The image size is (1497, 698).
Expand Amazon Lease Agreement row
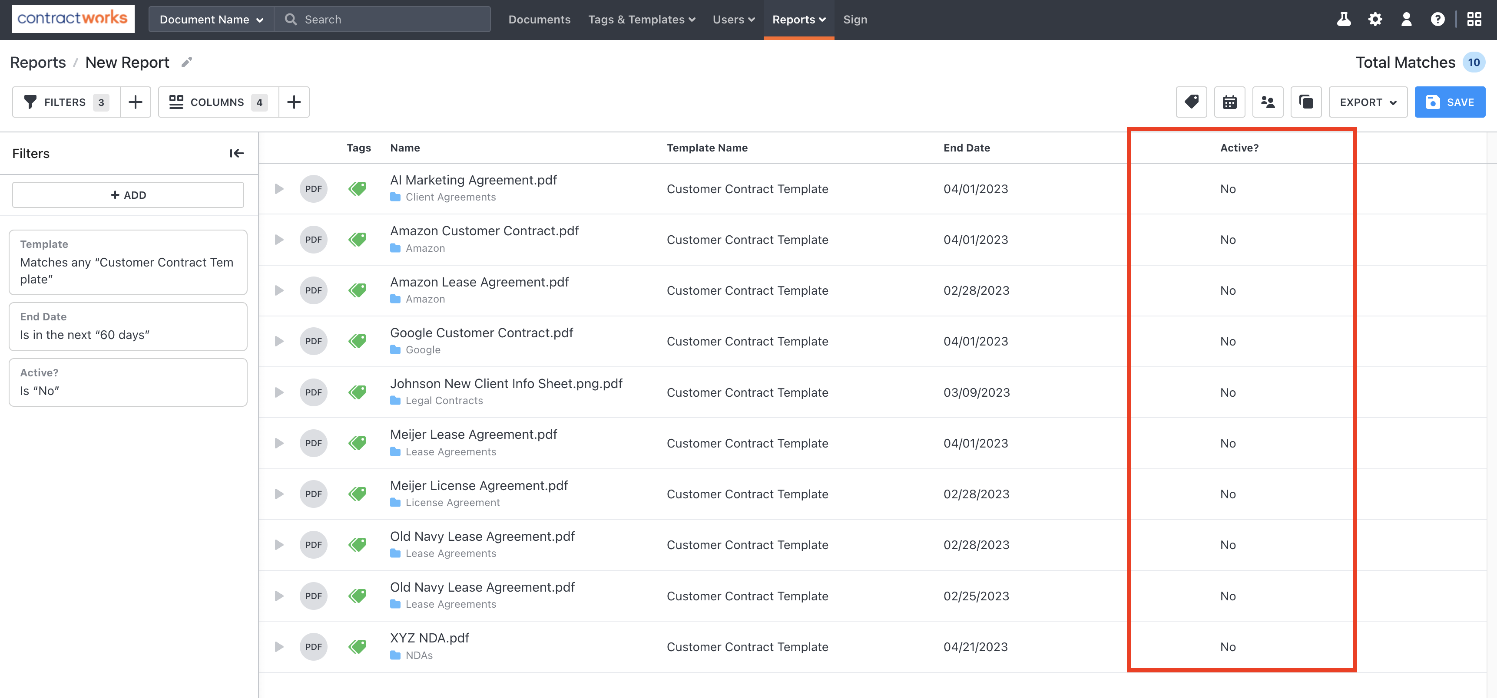tap(279, 290)
